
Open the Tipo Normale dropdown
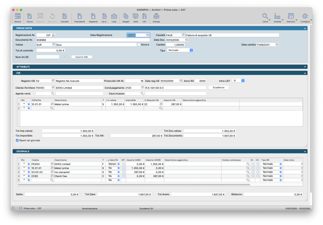coord(180,50)
